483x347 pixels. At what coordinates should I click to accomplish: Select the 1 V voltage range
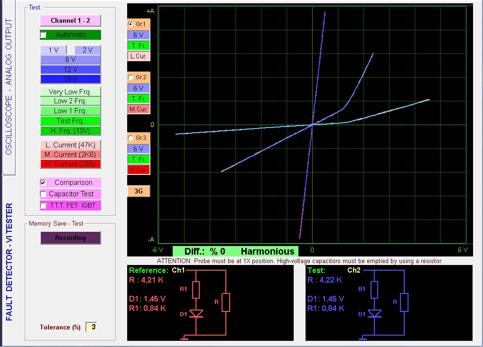point(53,50)
